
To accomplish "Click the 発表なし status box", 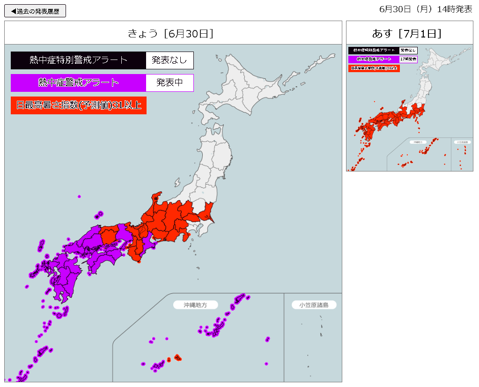I will point(169,60).
